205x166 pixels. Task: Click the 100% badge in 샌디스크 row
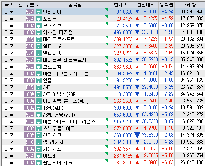(30, 135)
